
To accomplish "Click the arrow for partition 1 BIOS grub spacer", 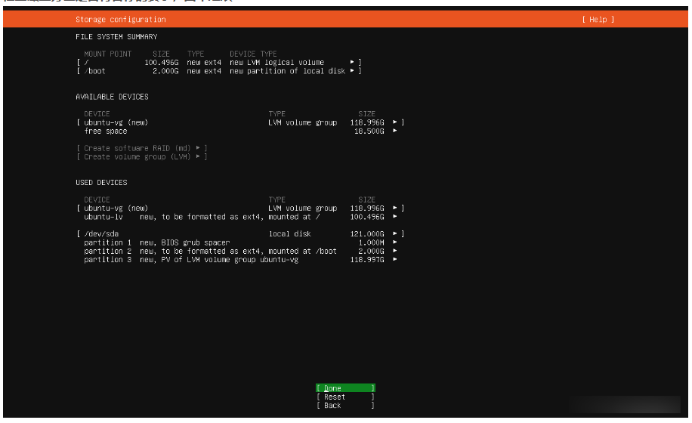I will [x=395, y=242].
